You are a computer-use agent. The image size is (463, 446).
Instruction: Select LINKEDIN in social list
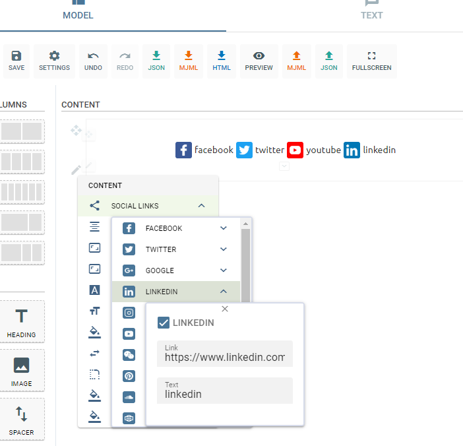(176, 292)
